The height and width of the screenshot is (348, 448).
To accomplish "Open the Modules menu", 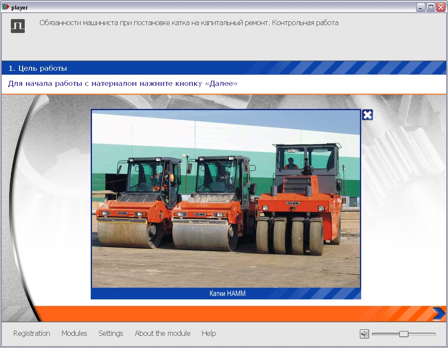I will (74, 333).
